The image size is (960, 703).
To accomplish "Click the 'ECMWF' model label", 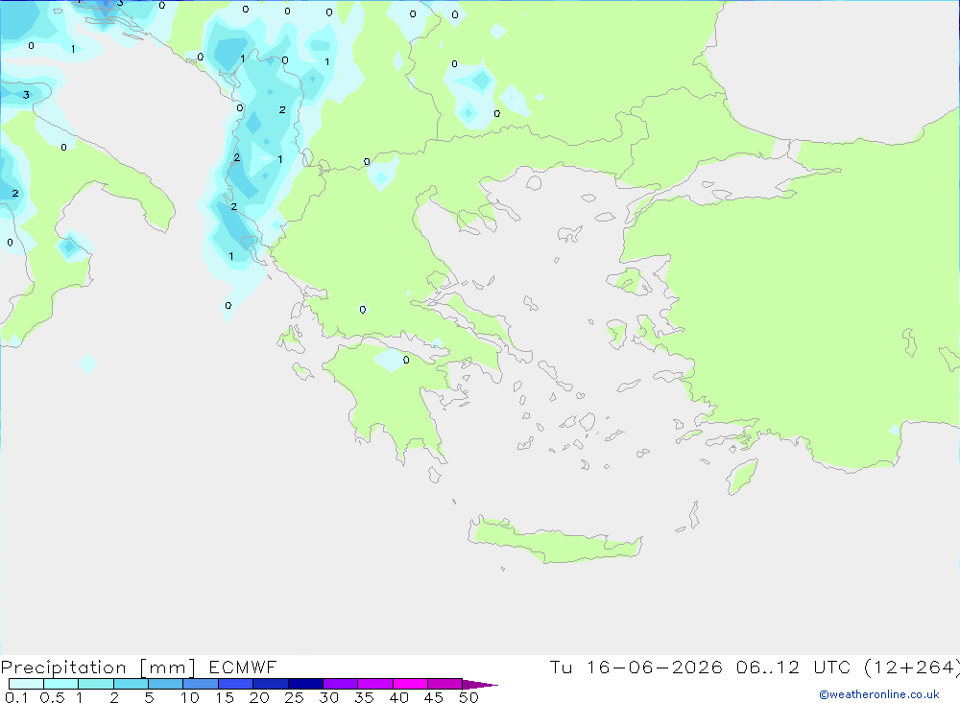I will point(243,667).
